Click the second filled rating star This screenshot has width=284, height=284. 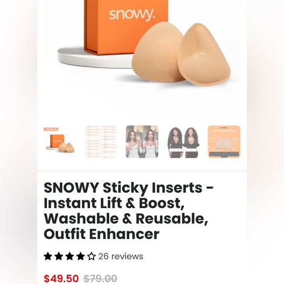point(59,256)
